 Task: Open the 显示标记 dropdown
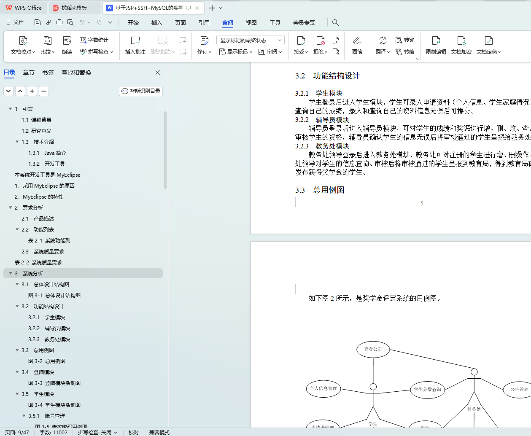pyautogui.click(x=235, y=52)
